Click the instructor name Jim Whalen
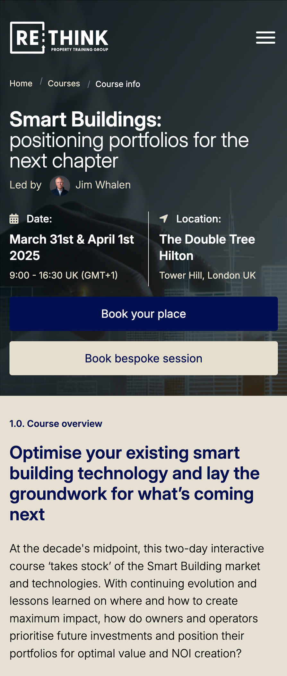Viewport: 287px width, 676px height. pos(103,185)
